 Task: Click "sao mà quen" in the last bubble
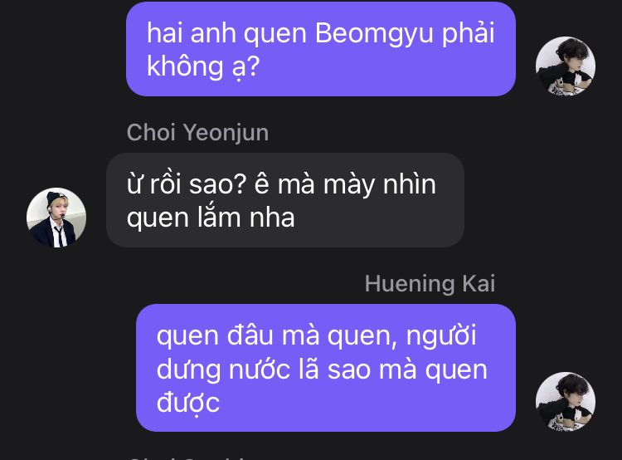[407, 369]
